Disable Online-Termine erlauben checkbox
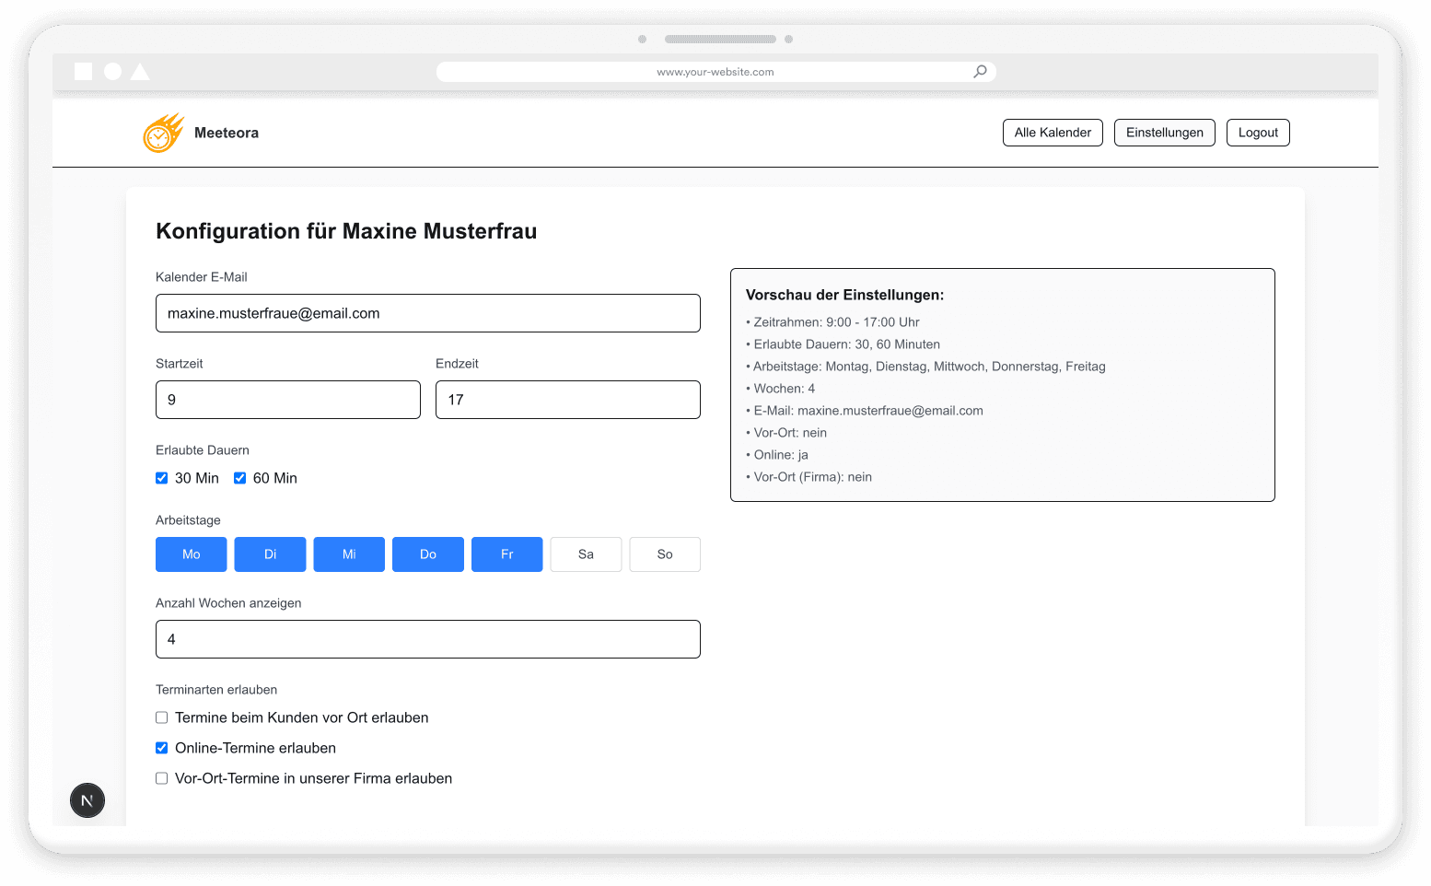 [162, 748]
